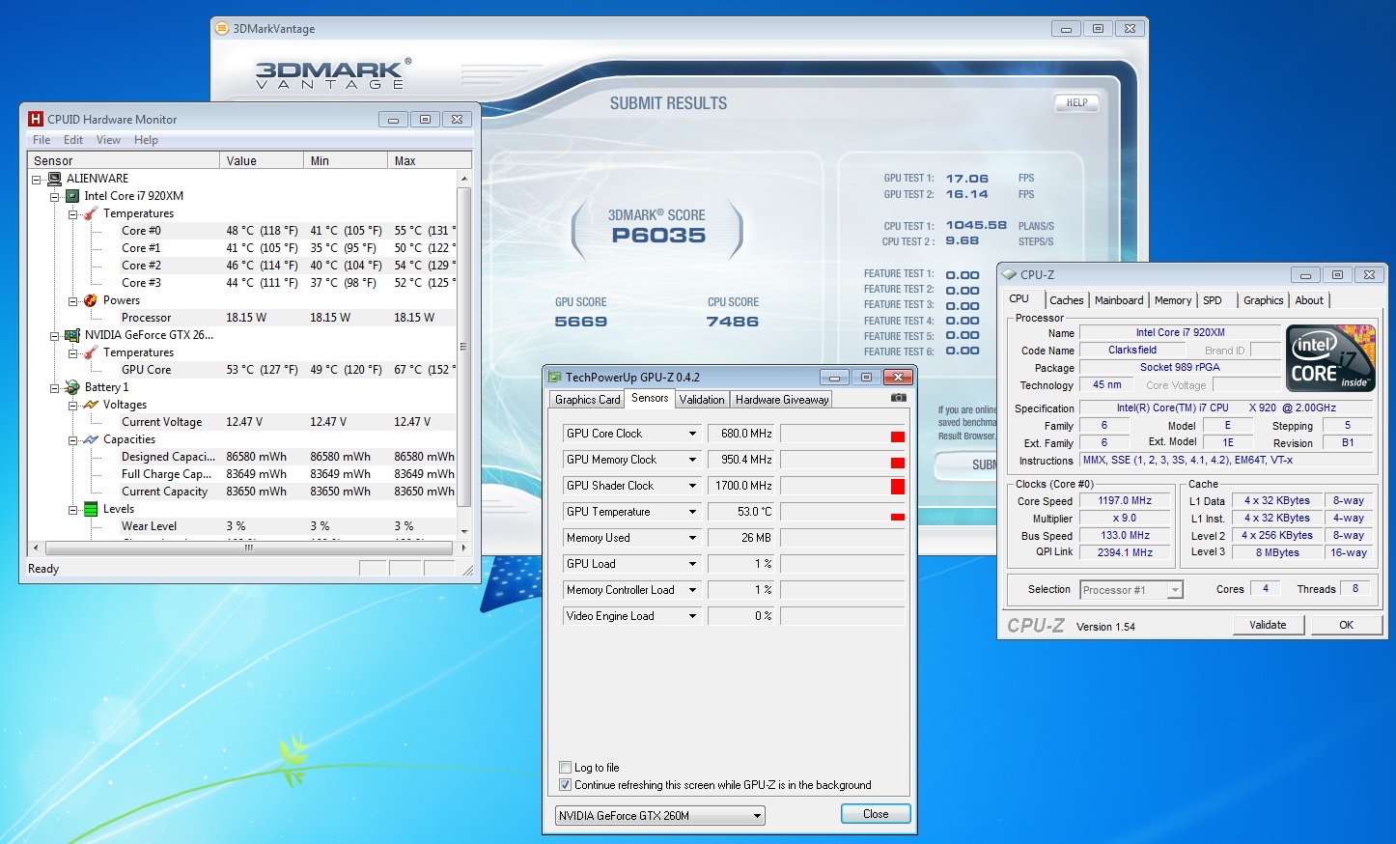Click the ALIENWARE computer icon in Hardware Monitor

[55, 179]
